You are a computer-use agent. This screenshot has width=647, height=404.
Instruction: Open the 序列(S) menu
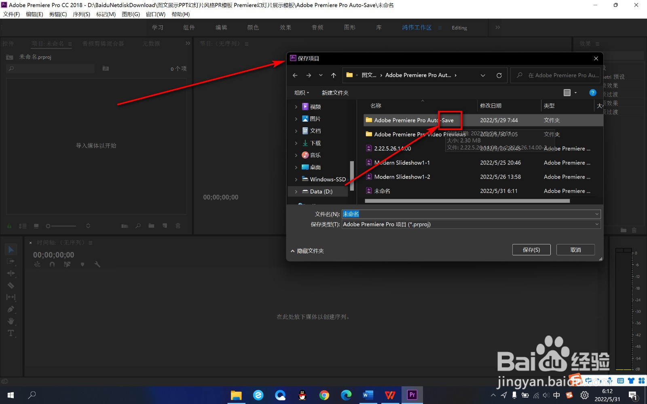pos(81,14)
